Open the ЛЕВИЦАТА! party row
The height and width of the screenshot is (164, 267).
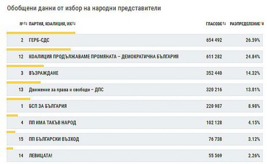pos(135,155)
